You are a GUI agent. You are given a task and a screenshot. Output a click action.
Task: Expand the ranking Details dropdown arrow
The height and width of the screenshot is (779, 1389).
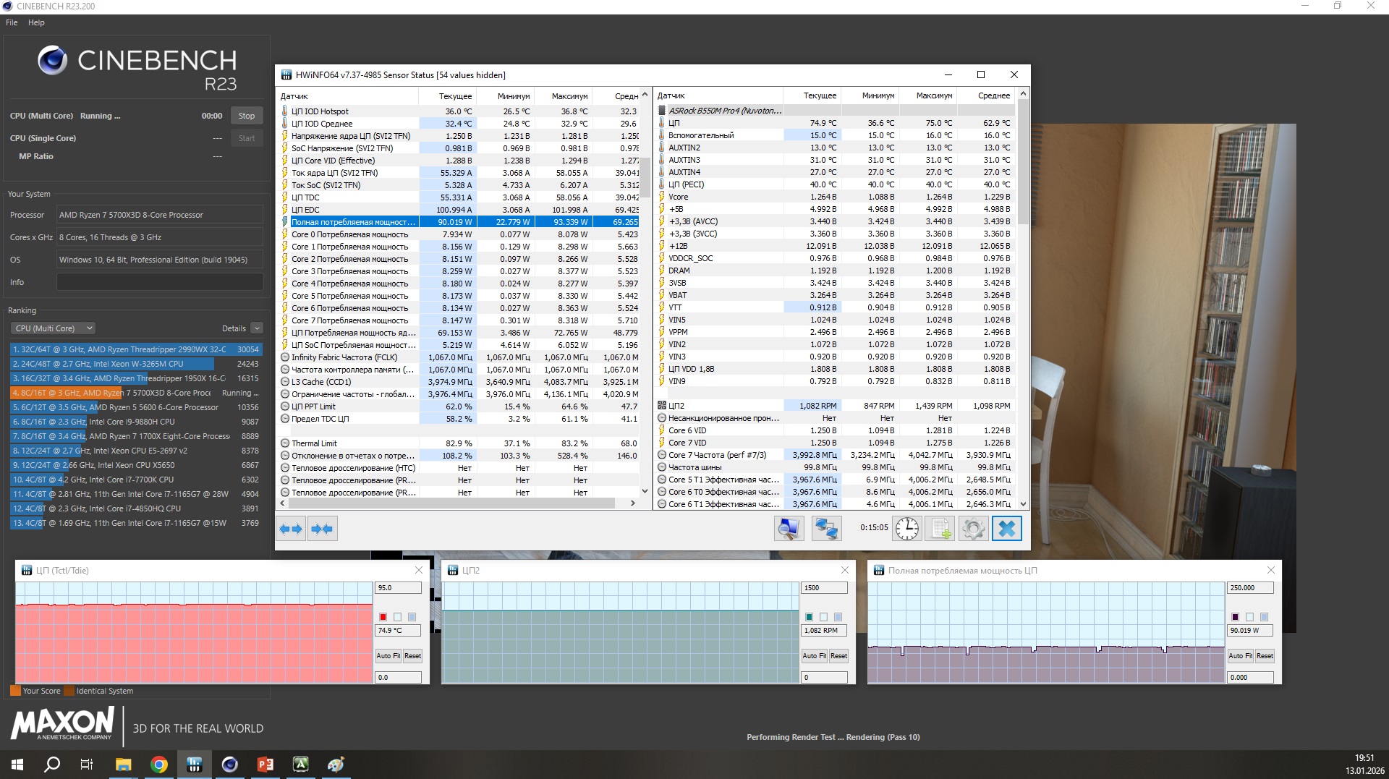point(257,328)
